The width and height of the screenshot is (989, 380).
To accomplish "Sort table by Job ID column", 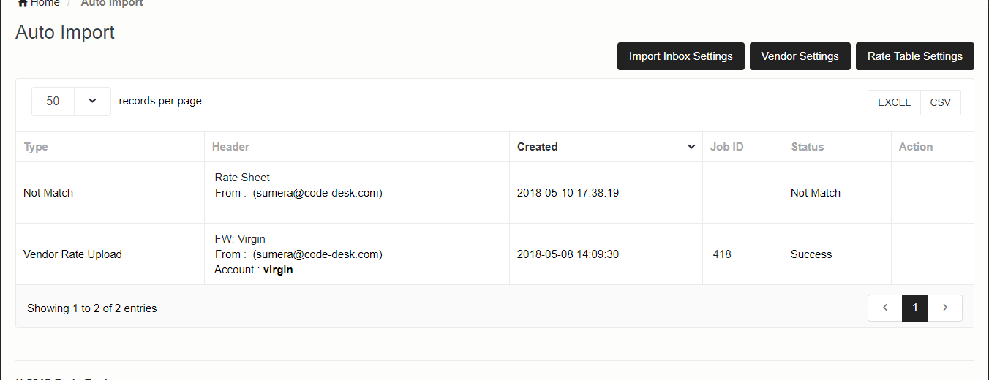I will point(726,147).
